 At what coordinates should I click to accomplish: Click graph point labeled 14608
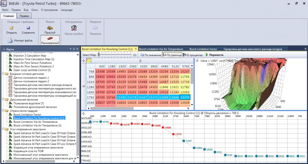click(163, 128)
